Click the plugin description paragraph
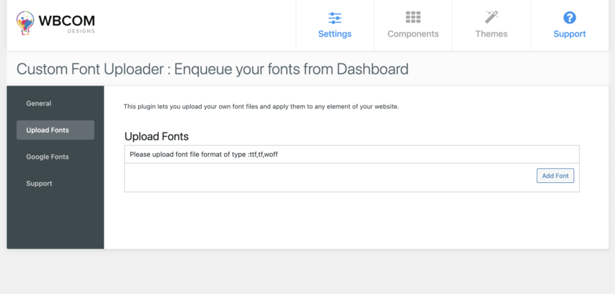The height and width of the screenshot is (294, 615). [261, 106]
